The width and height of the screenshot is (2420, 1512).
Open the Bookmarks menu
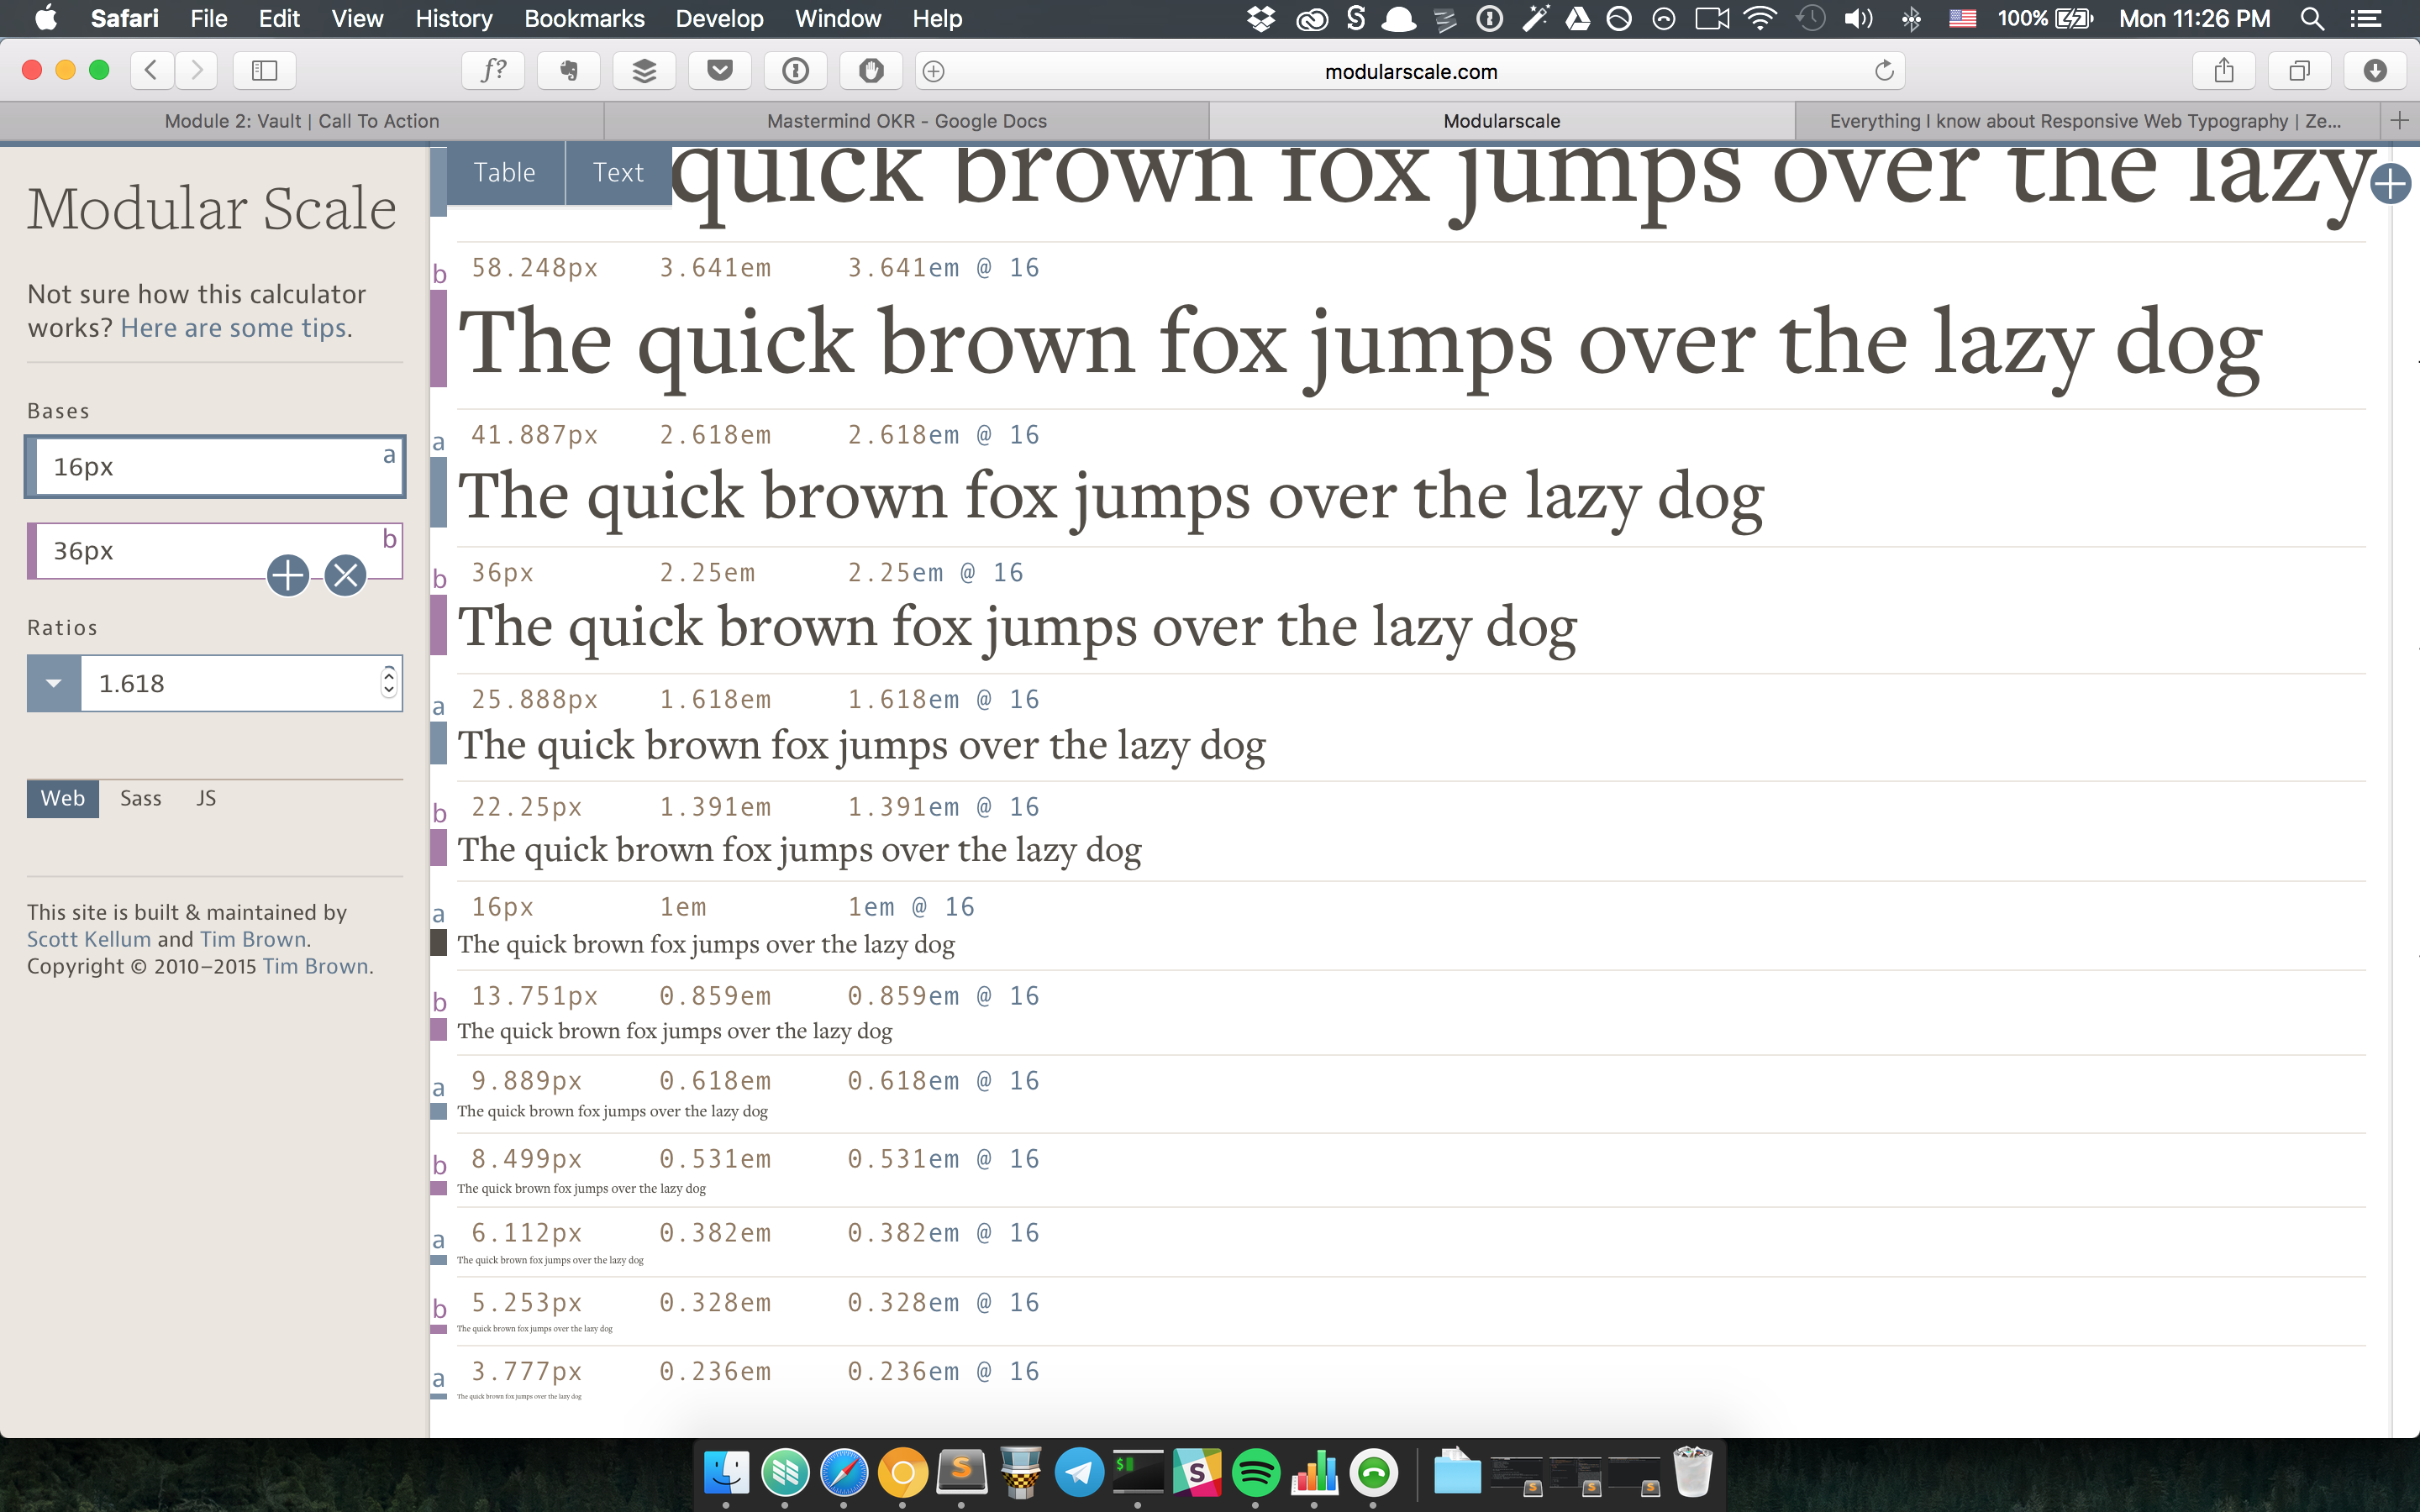[x=584, y=18]
